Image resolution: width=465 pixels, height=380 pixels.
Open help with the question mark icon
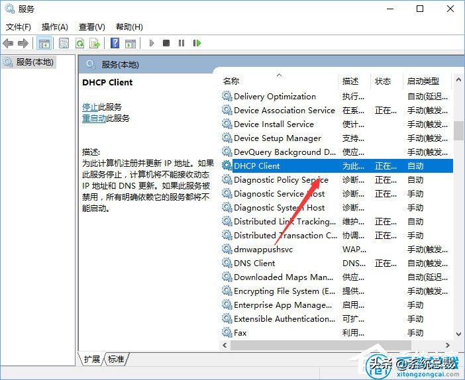tap(115, 43)
